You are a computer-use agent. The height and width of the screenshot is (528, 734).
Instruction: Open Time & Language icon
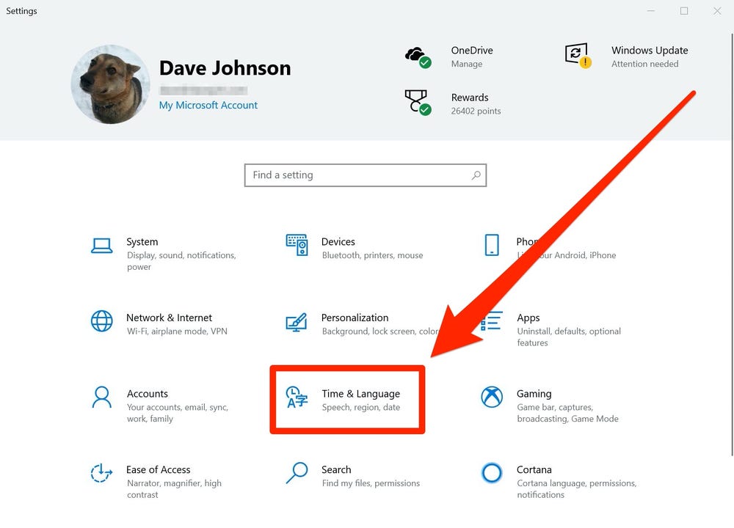(297, 397)
